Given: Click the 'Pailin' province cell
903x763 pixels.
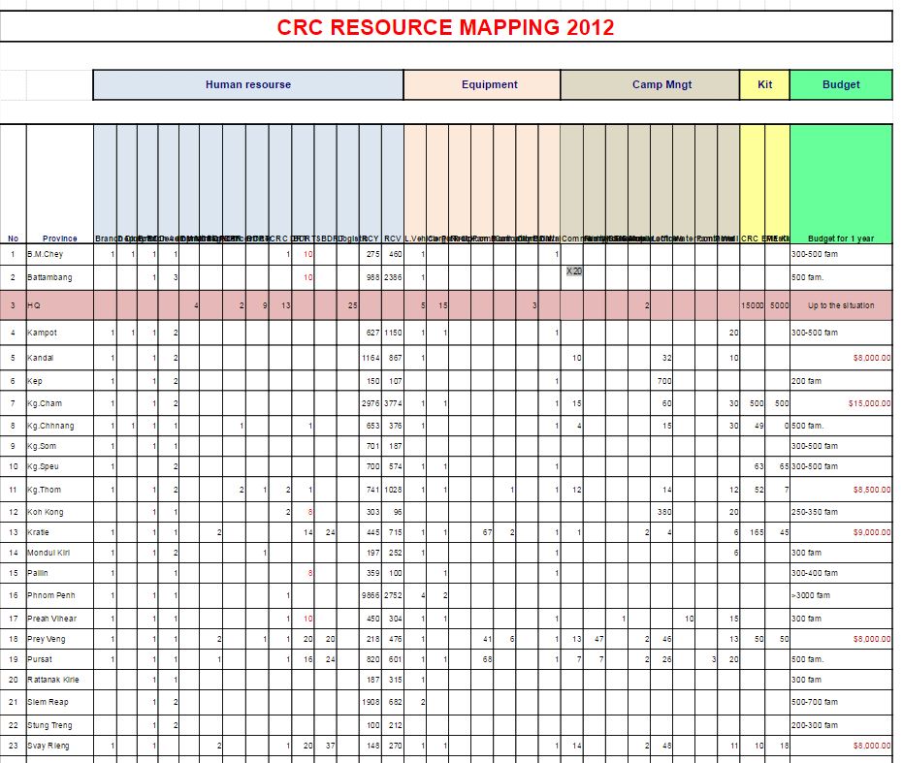Looking at the screenshot, I should click(x=60, y=574).
